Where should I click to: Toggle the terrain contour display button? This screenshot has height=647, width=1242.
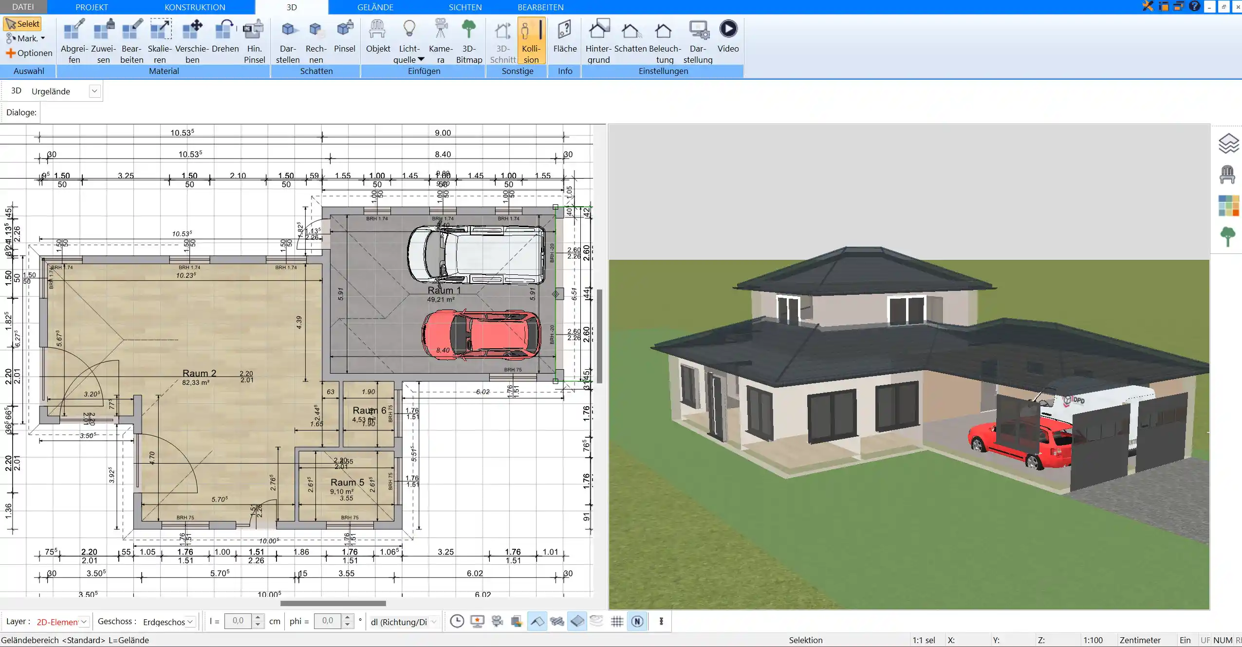point(597,621)
